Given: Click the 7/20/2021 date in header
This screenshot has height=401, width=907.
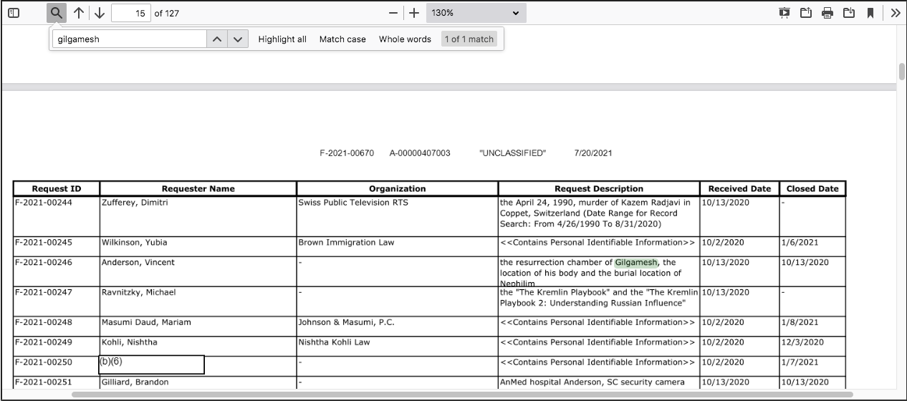Looking at the screenshot, I should [593, 153].
